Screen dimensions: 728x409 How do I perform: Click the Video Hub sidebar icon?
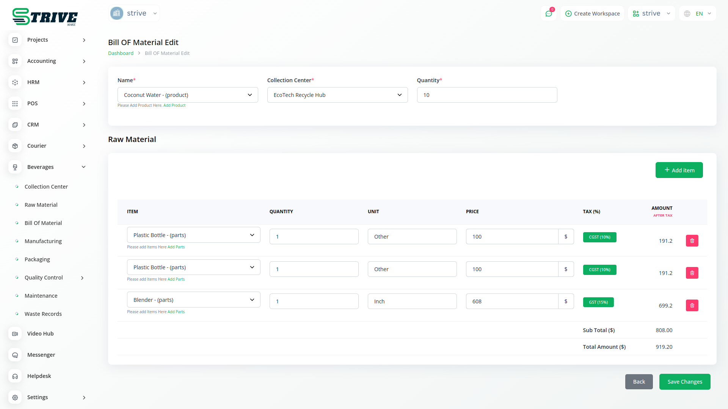click(x=15, y=334)
